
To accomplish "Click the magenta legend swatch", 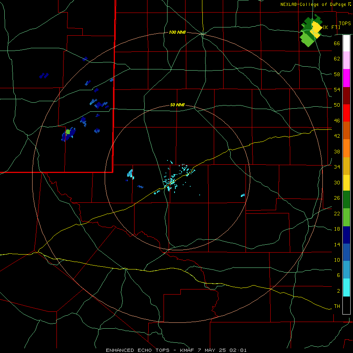I will 346,78.
